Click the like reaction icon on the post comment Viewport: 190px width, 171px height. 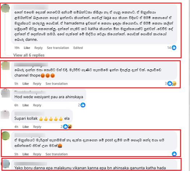[174, 154]
